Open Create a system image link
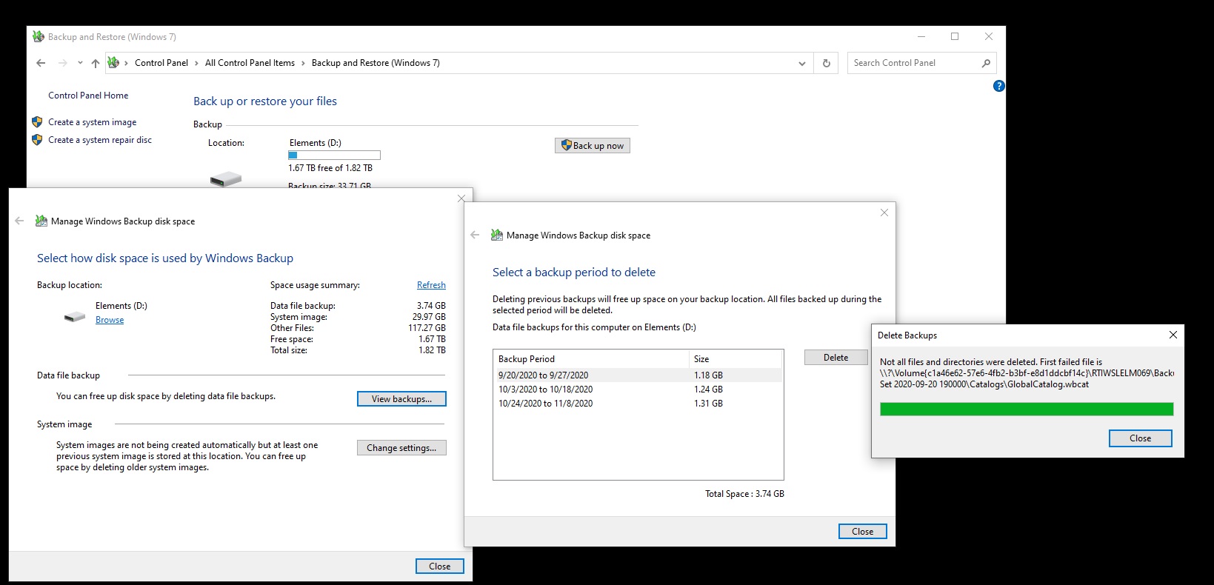 [92, 122]
